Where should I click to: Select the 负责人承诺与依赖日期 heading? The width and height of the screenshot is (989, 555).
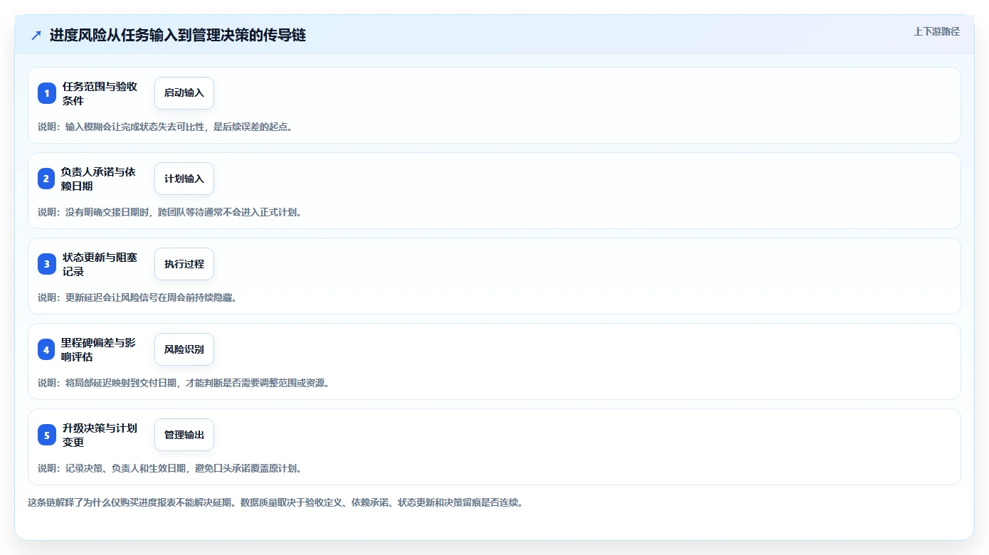point(100,179)
